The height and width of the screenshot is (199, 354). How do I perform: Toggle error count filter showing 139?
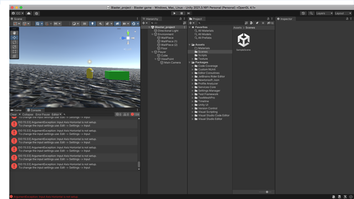coord(135,114)
